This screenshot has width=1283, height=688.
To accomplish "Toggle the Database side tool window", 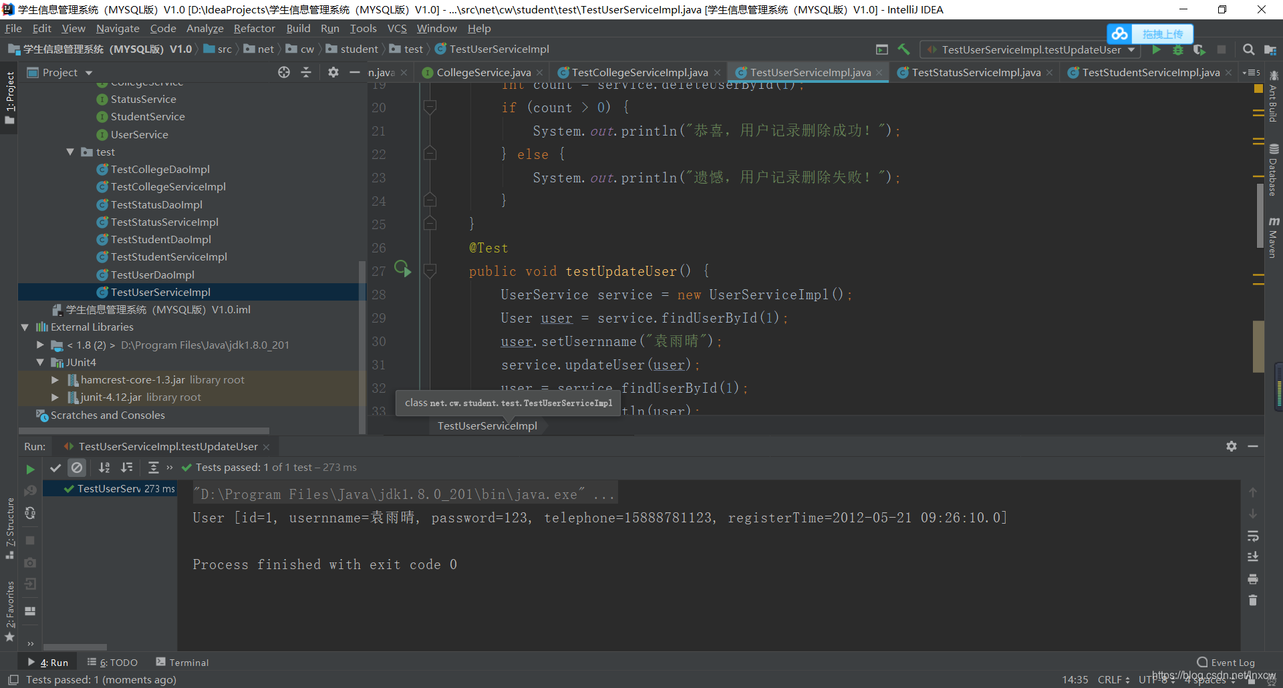I will tap(1274, 170).
